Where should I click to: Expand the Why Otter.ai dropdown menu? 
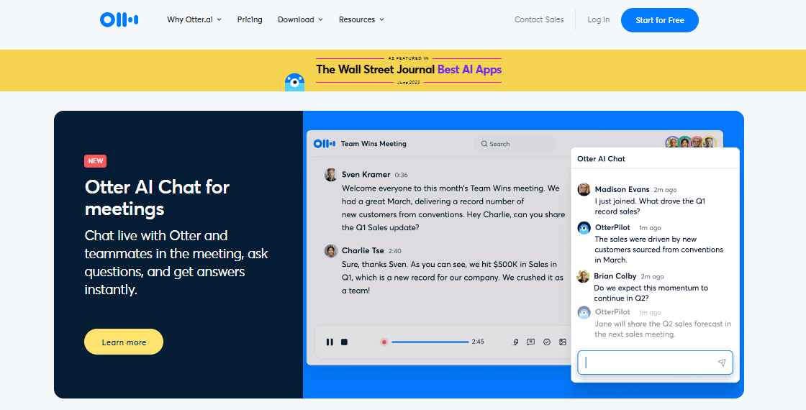point(194,19)
